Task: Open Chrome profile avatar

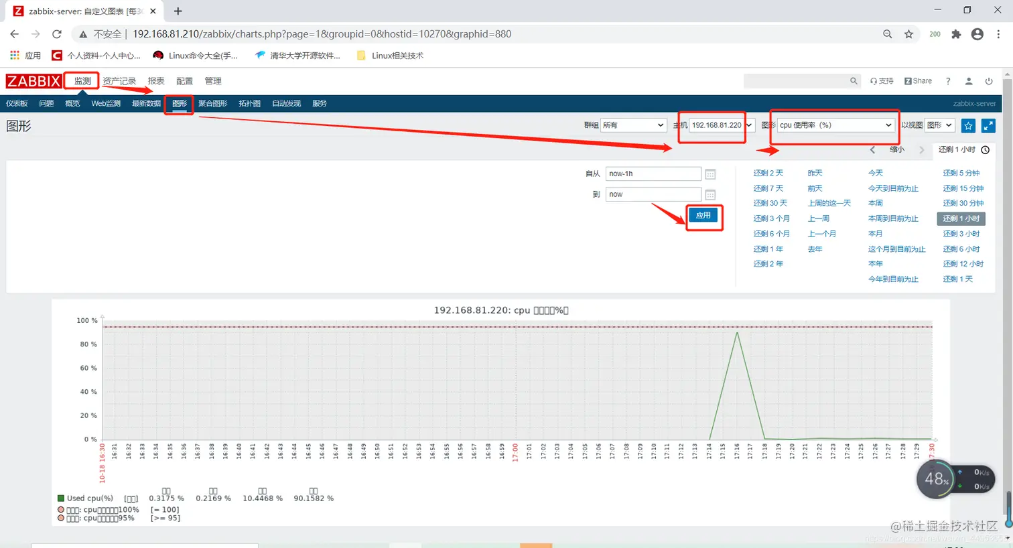Action: tap(977, 34)
